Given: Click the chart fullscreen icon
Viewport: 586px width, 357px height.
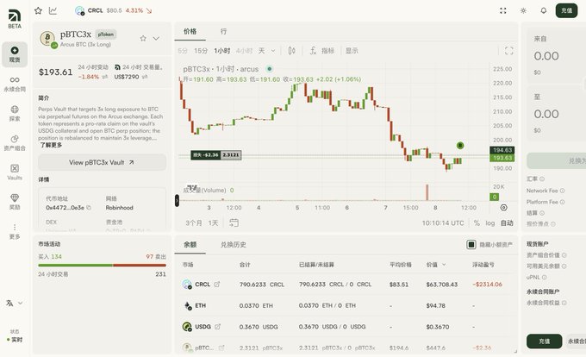Looking at the screenshot, I should click(x=508, y=51).
